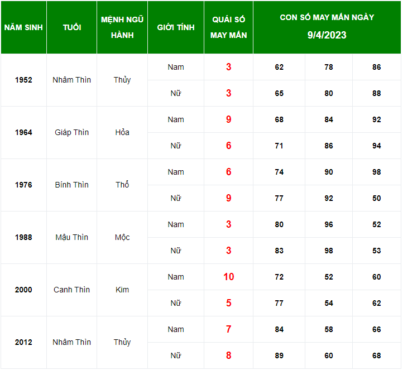This screenshot has width=403, height=370.
Task: Click the 1964 birth year cell
Action: (23, 132)
